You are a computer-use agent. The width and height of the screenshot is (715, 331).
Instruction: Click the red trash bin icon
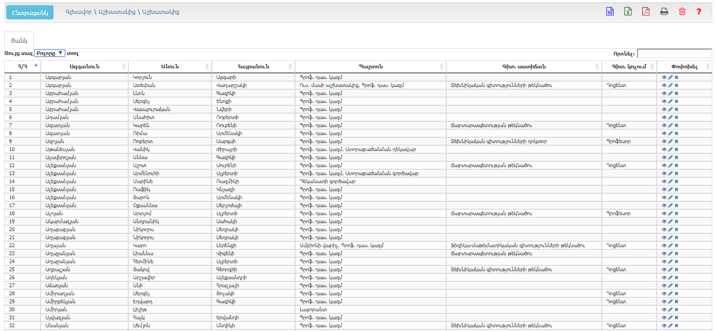point(682,12)
